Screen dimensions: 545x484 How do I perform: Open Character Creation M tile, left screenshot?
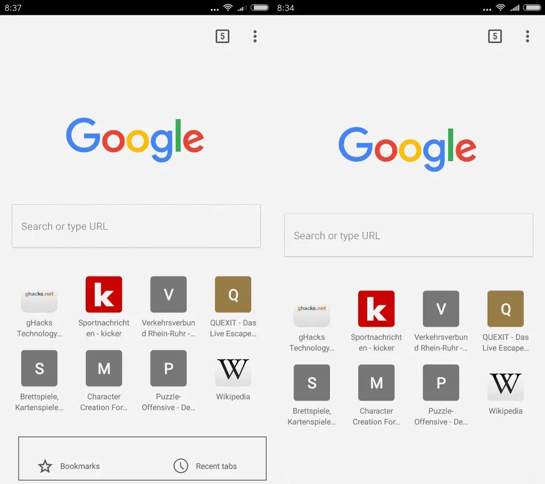tap(104, 368)
